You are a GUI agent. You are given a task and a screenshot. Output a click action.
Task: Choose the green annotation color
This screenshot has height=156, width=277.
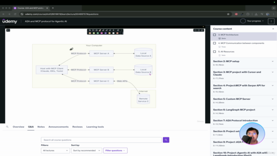98,33
